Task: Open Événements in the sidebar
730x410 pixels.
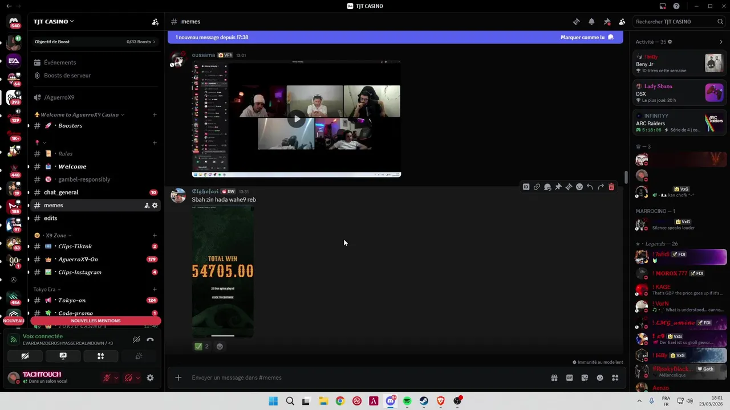Action: [95, 63]
